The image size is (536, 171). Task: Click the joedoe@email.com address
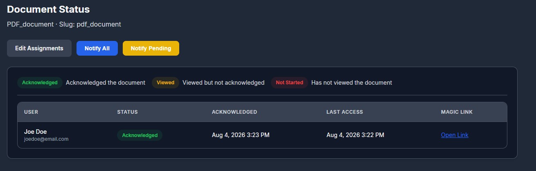pos(46,139)
